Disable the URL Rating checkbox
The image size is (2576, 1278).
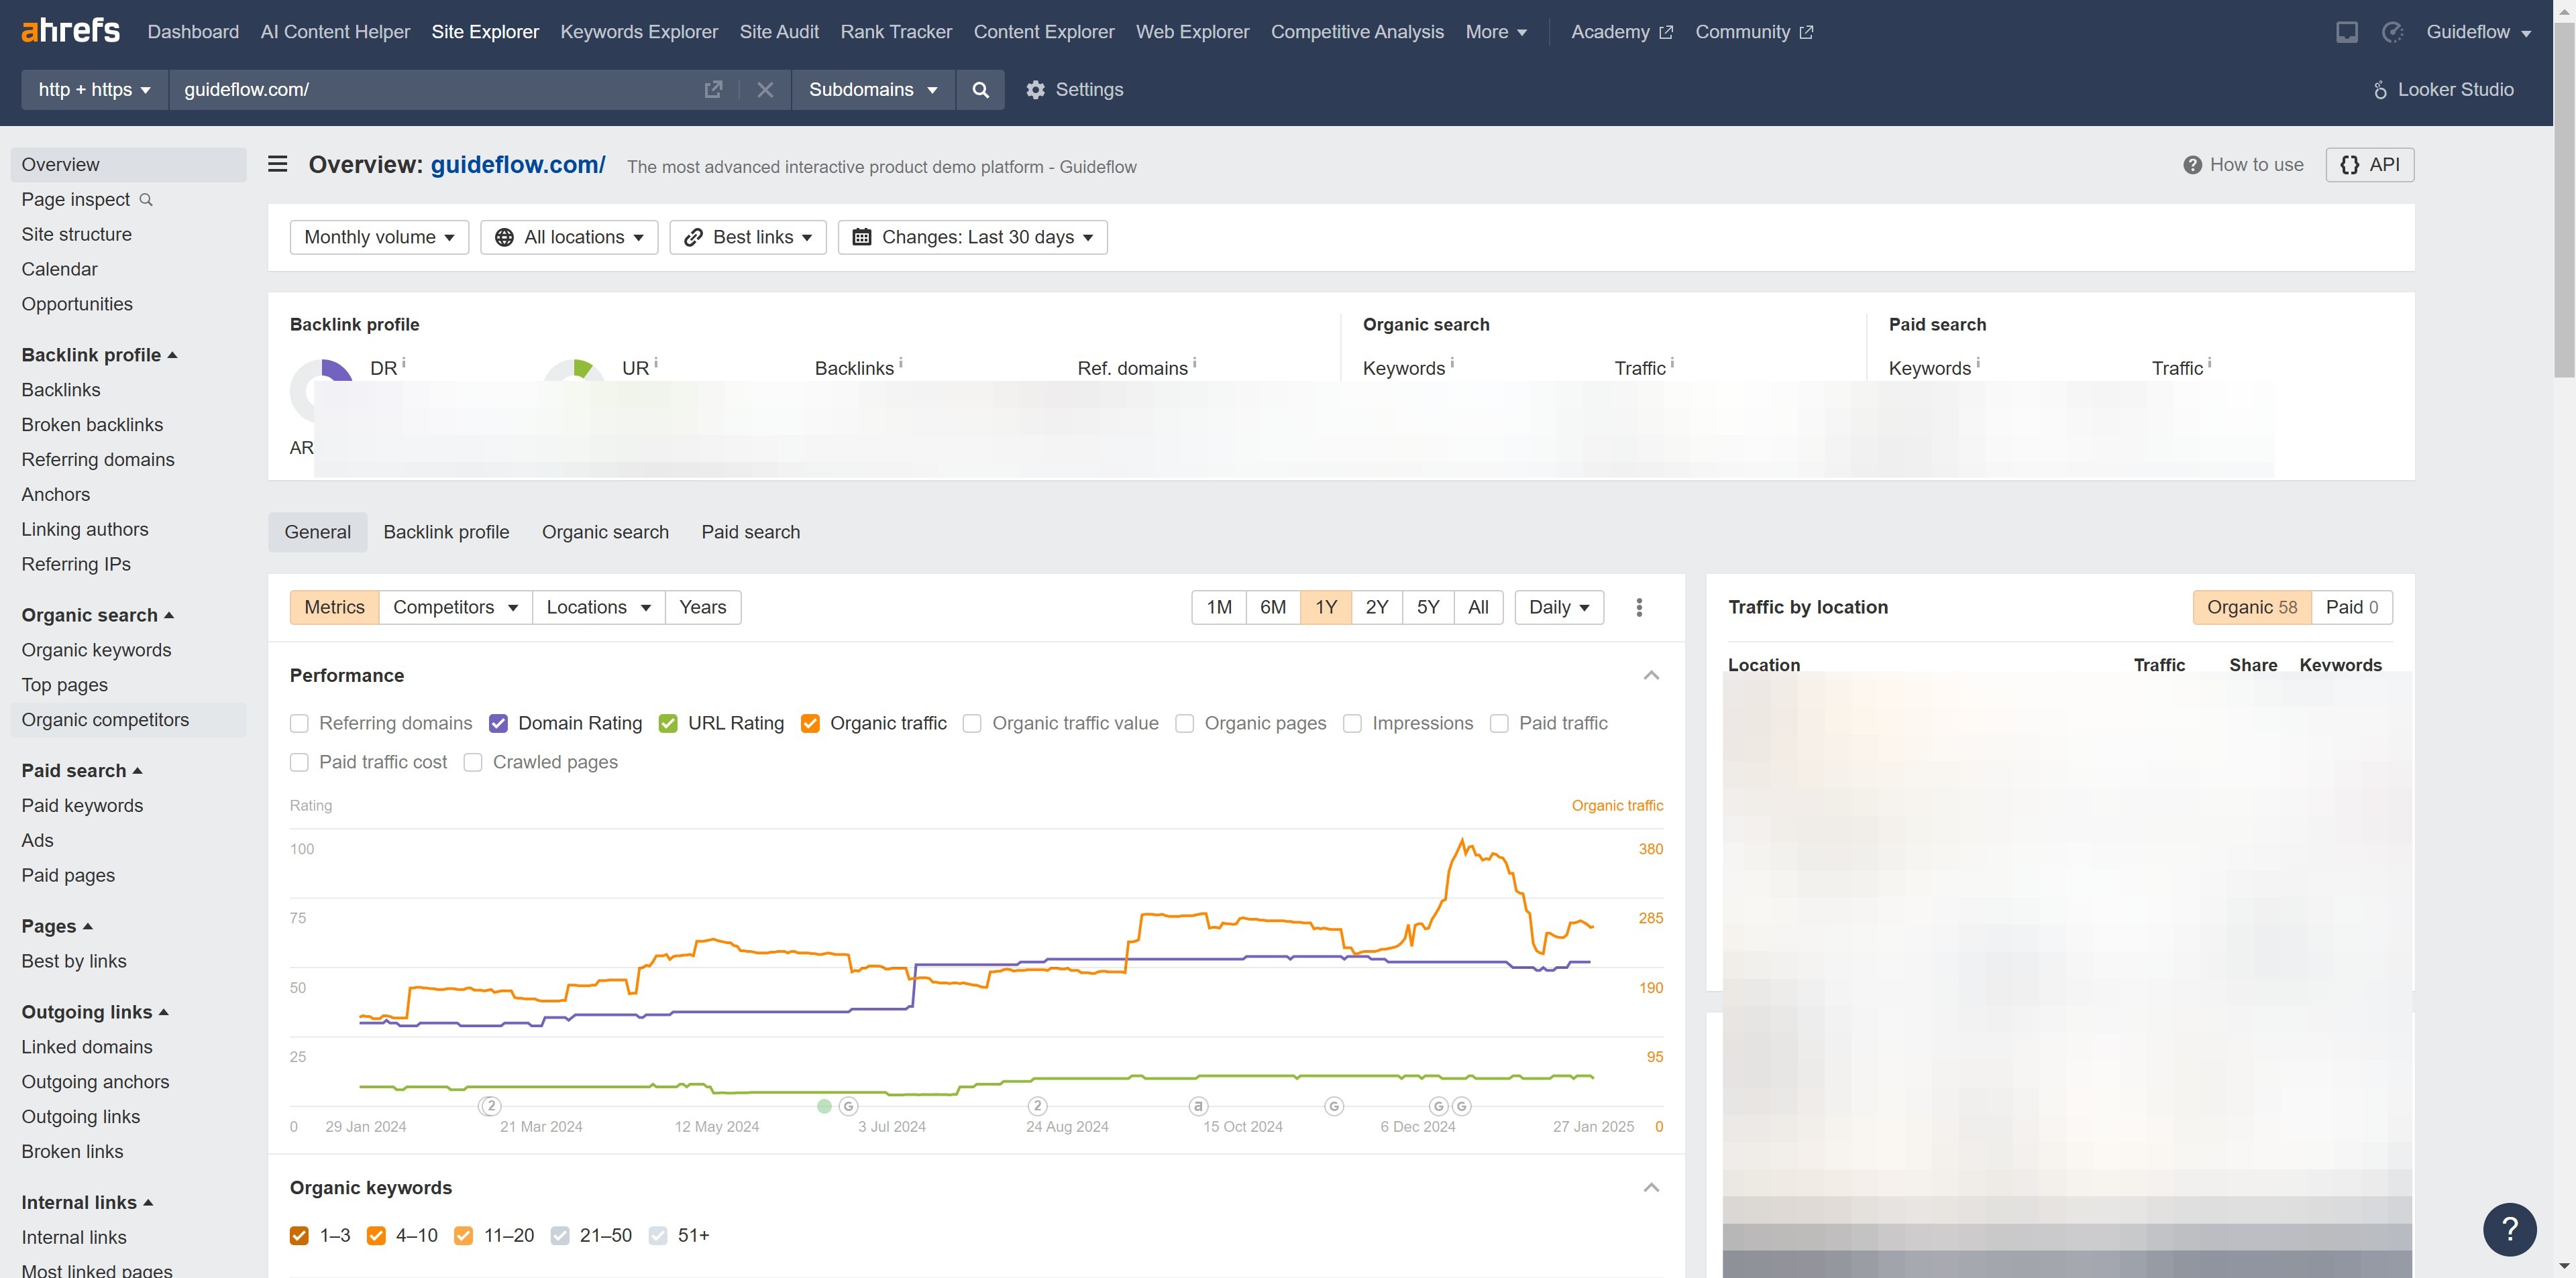[668, 722]
